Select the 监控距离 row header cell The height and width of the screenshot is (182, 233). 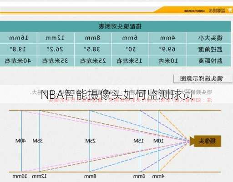(209, 61)
